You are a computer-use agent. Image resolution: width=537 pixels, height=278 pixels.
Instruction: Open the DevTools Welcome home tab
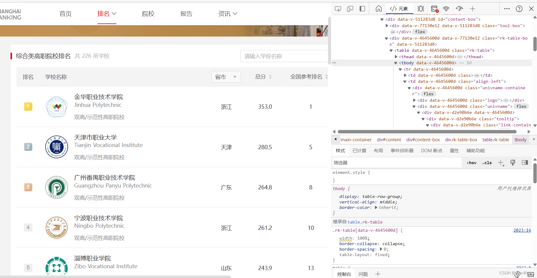pos(379,9)
